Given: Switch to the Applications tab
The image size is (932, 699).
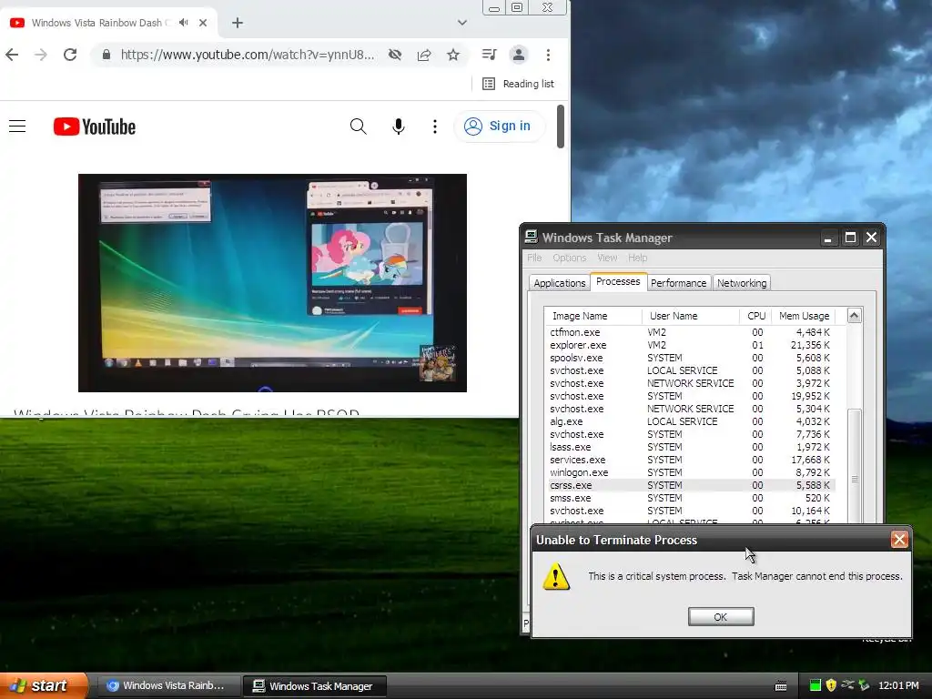Looking at the screenshot, I should (x=560, y=283).
